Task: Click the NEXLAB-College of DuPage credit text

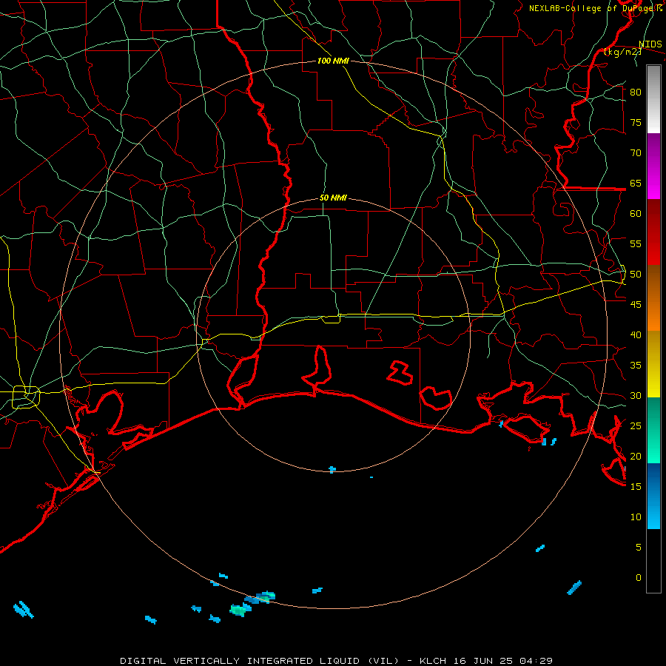Action: point(595,8)
